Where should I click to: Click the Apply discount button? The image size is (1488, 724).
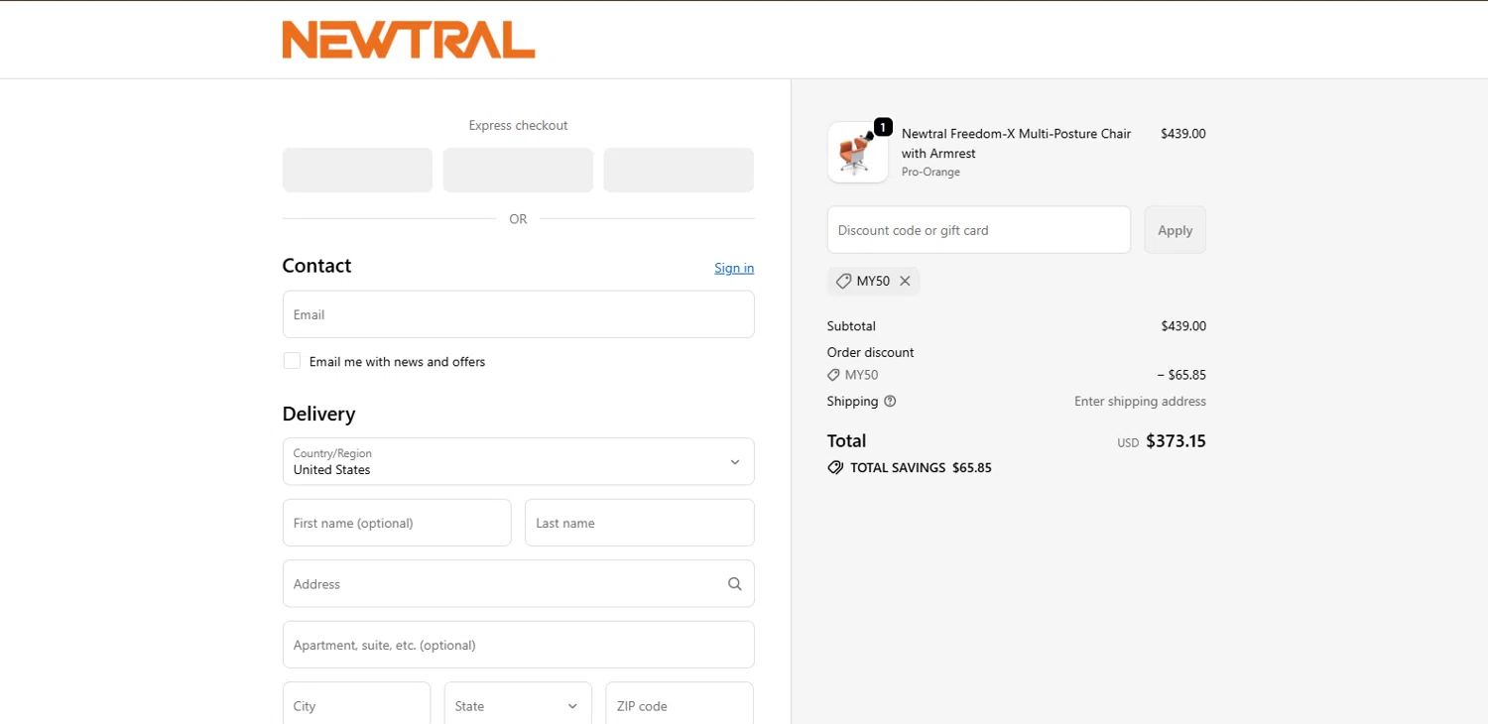[1175, 230]
